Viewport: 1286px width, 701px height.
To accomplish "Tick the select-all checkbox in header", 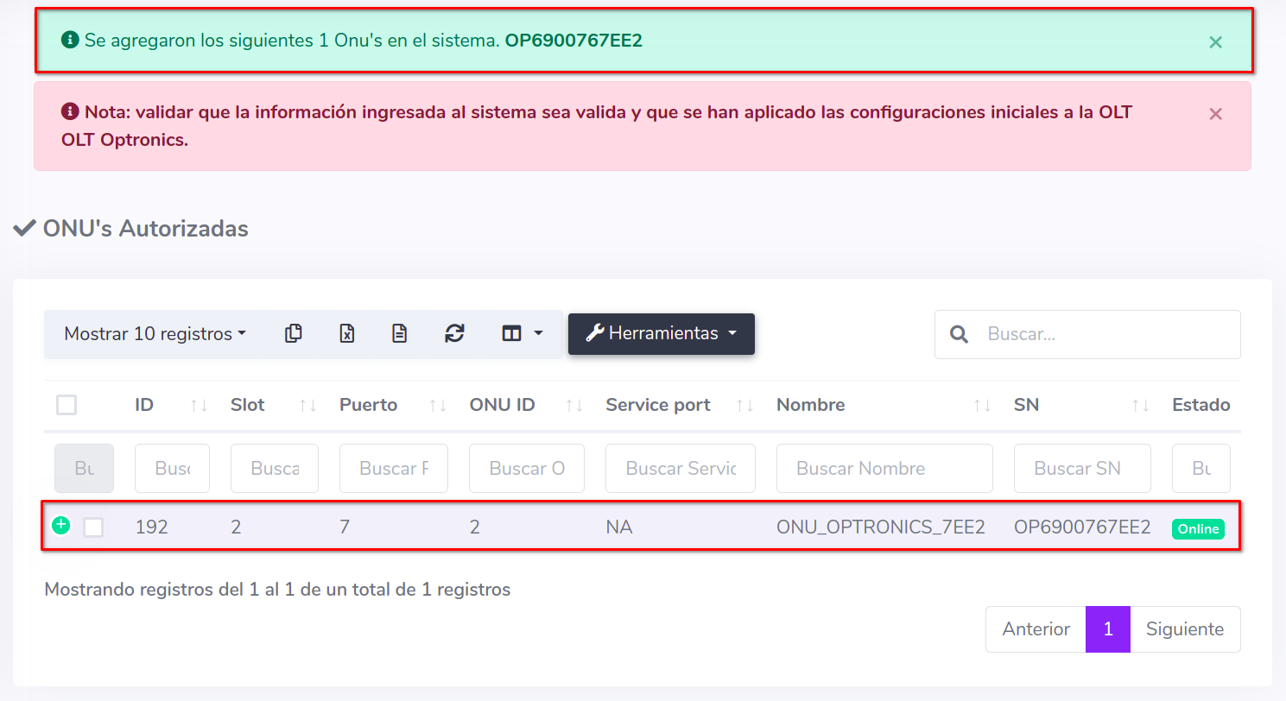I will pyautogui.click(x=67, y=405).
